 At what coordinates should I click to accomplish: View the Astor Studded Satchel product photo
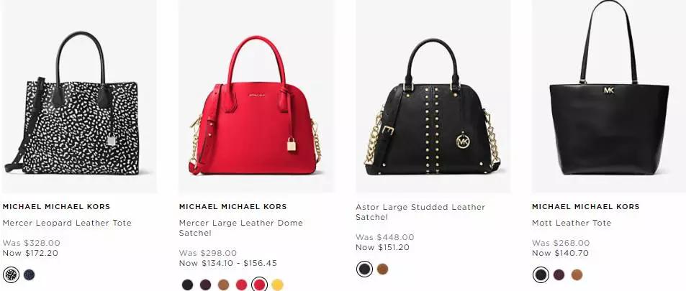(x=433, y=96)
